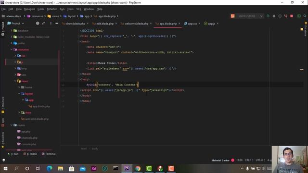Select api.php in routes folder
Image resolution: width=308 pixels, height=173 pixels.
(26, 132)
